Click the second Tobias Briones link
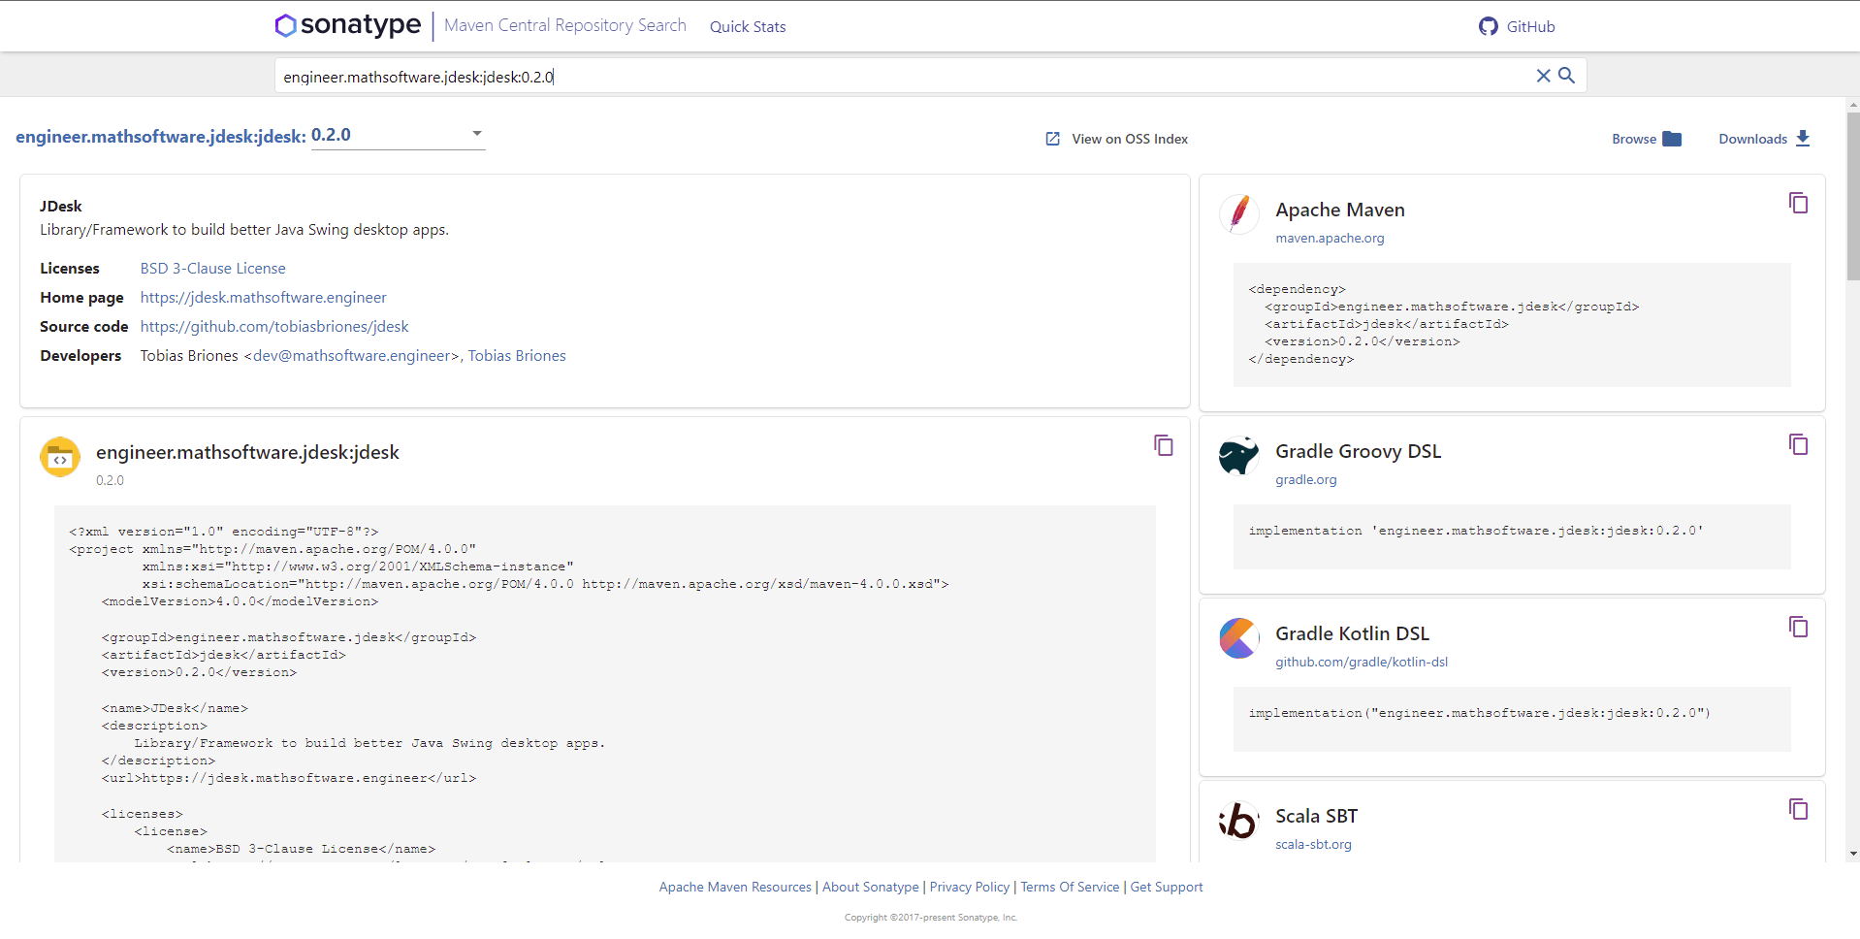The width and height of the screenshot is (1860, 939). click(517, 355)
